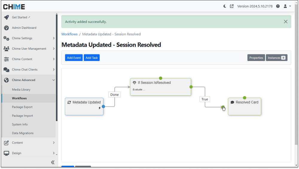Open Package Export
This screenshot has width=299, height=169.
(x=22, y=107)
